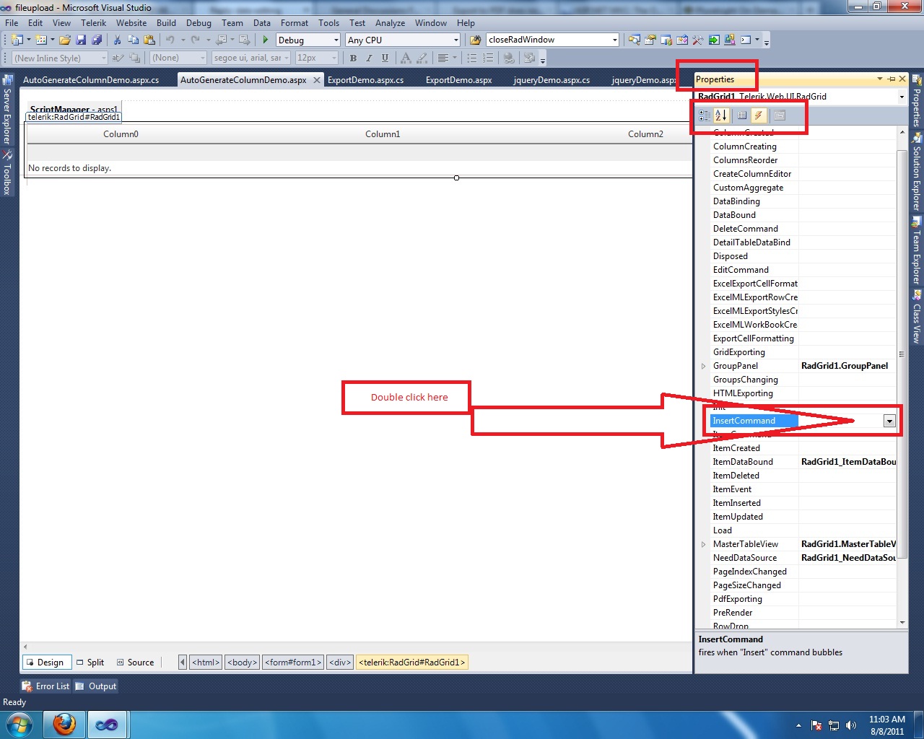Click the Save All icon
This screenshot has height=739, width=924.
click(97, 40)
